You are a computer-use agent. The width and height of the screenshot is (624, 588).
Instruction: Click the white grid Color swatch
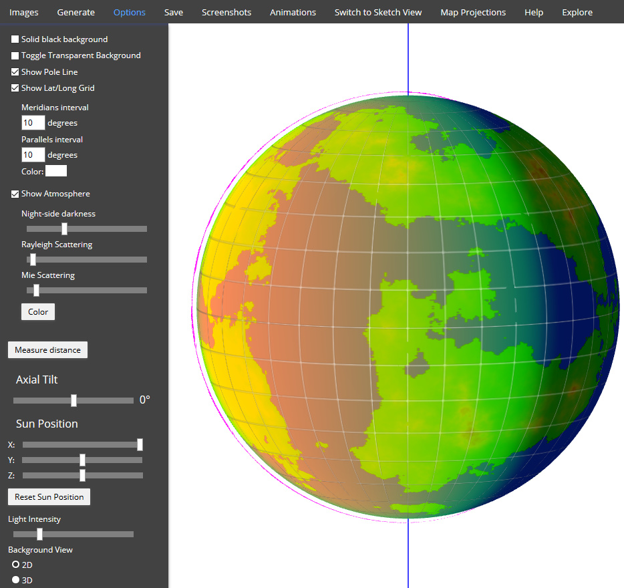coord(56,171)
